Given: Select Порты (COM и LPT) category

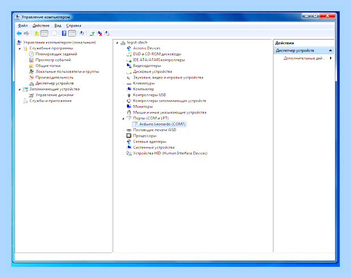Looking at the screenshot, I should (151, 118).
